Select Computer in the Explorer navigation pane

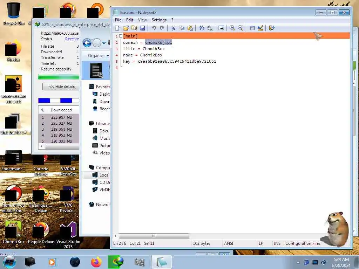click(100, 168)
